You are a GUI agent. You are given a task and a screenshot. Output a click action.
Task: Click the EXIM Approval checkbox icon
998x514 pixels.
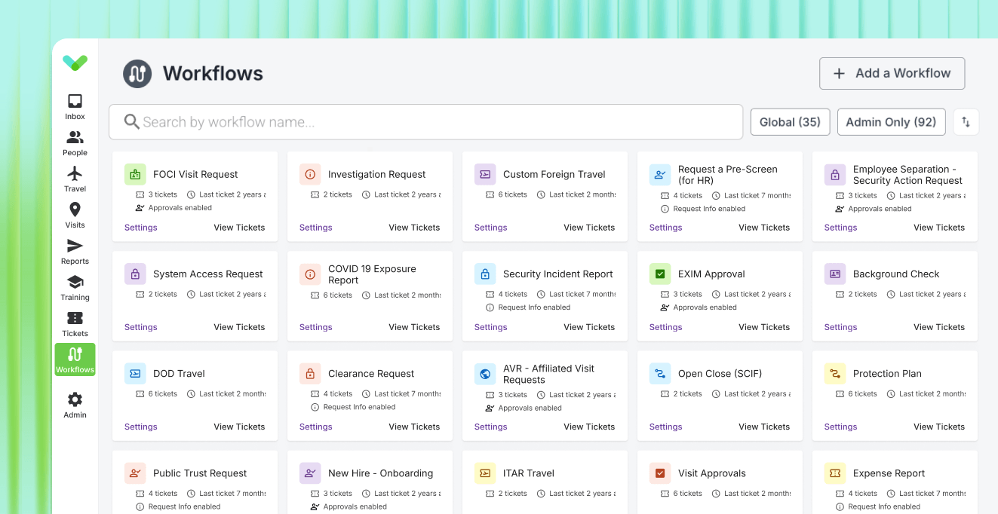pyautogui.click(x=660, y=274)
